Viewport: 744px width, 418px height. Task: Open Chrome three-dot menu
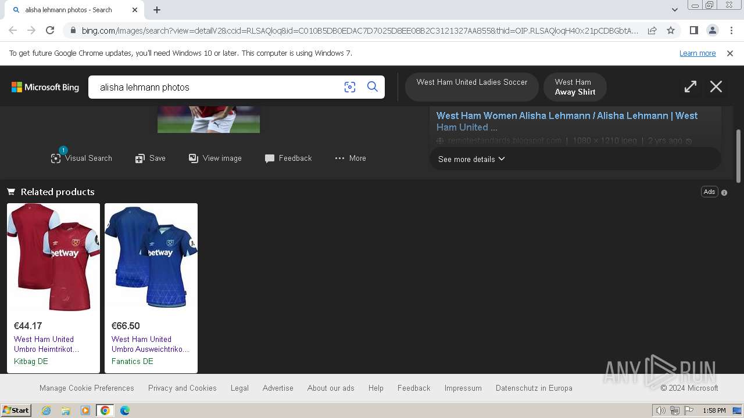(x=731, y=30)
